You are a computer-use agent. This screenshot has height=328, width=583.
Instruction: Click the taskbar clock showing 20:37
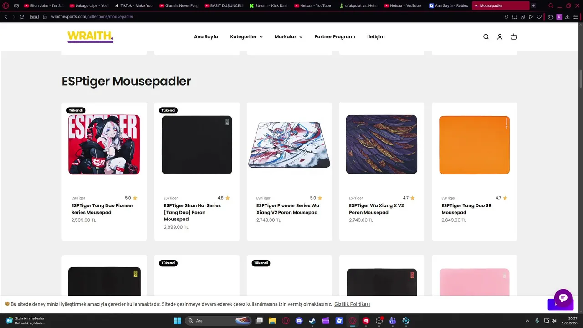click(569, 321)
